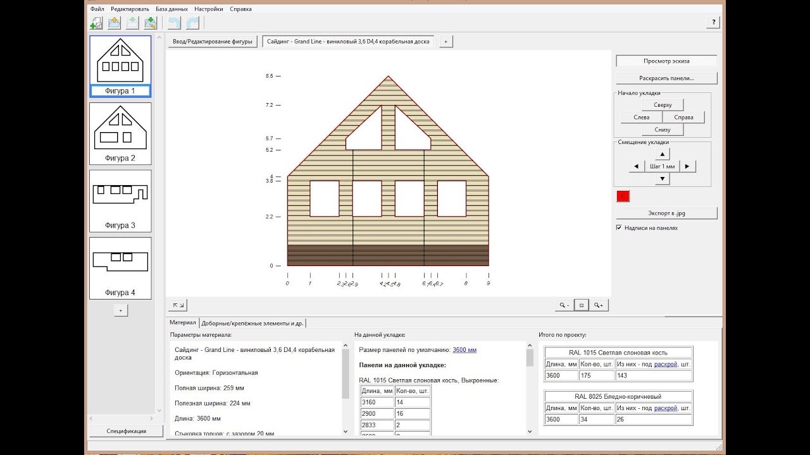
Task: Select the Фигура 2 thumbnail
Action: click(x=120, y=133)
